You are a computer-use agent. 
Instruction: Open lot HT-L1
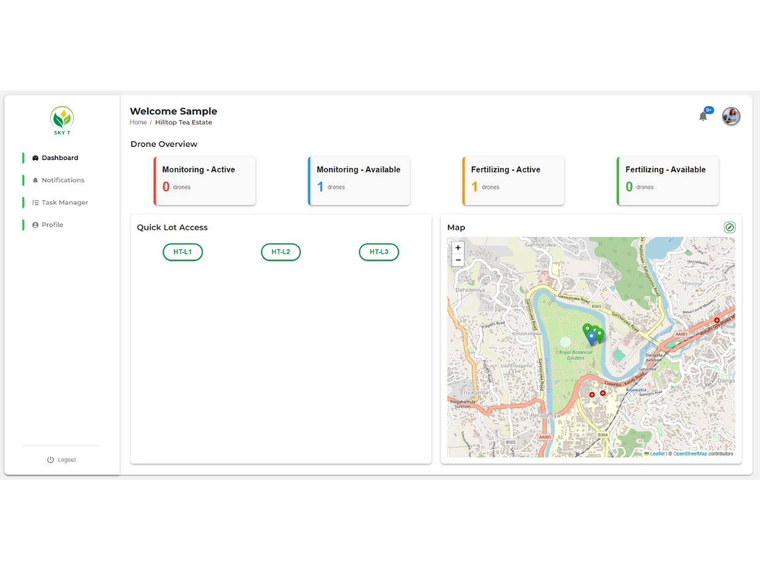click(183, 252)
